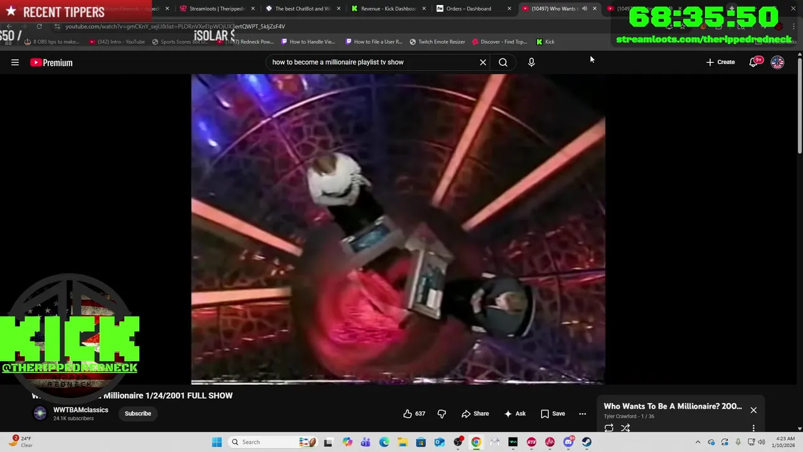Open the account avatar menu
The width and height of the screenshot is (803, 452).
(x=777, y=62)
